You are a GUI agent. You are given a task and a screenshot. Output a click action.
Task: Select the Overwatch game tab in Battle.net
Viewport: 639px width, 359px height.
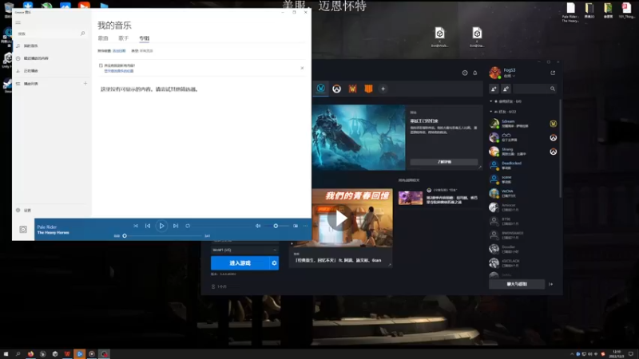[x=336, y=89]
